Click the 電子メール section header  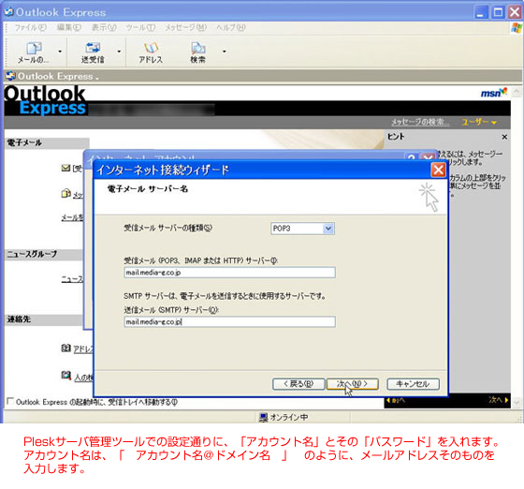coord(47,142)
